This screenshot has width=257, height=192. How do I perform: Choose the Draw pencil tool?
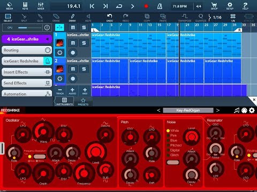pyautogui.click(x=72, y=18)
